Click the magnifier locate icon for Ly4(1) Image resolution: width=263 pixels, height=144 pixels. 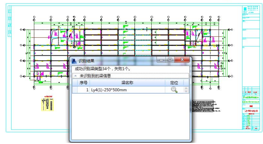pos(174,90)
